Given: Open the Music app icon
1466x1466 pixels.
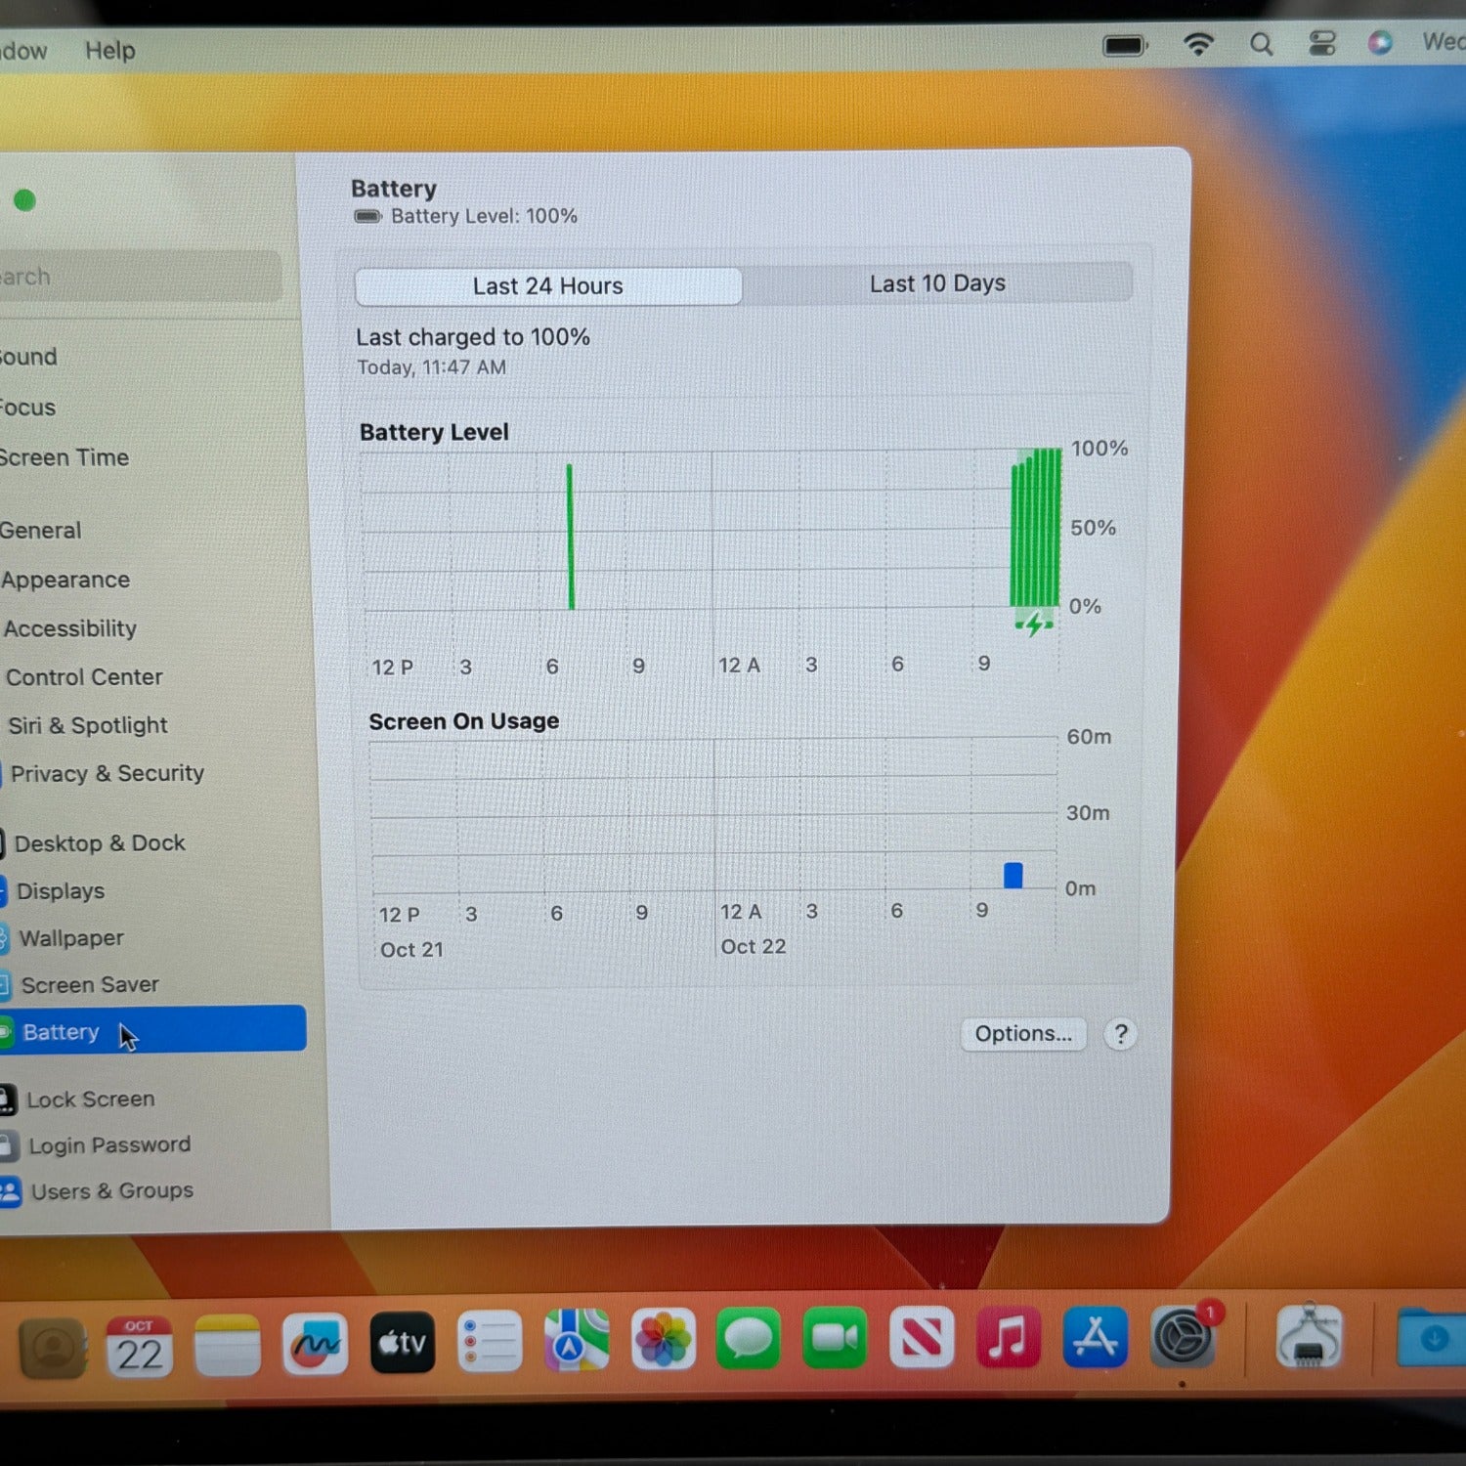Looking at the screenshot, I should point(1008,1338).
